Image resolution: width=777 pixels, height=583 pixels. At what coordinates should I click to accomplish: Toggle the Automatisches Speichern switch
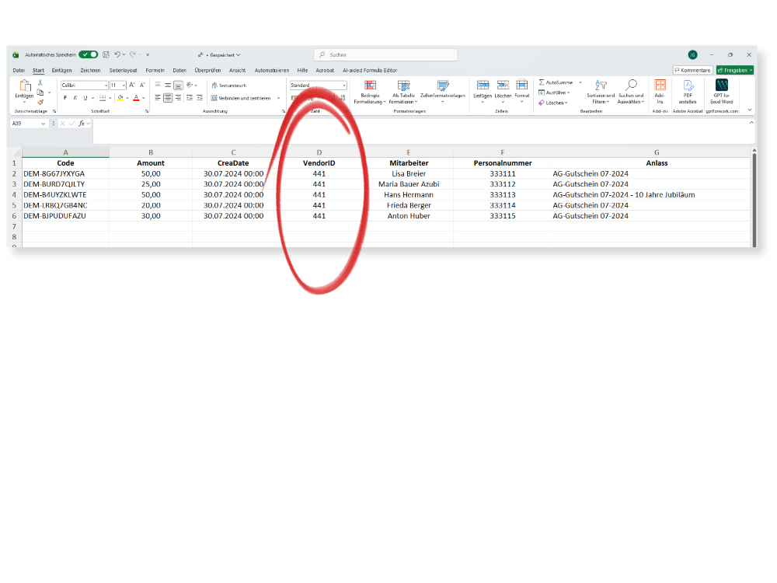point(88,54)
